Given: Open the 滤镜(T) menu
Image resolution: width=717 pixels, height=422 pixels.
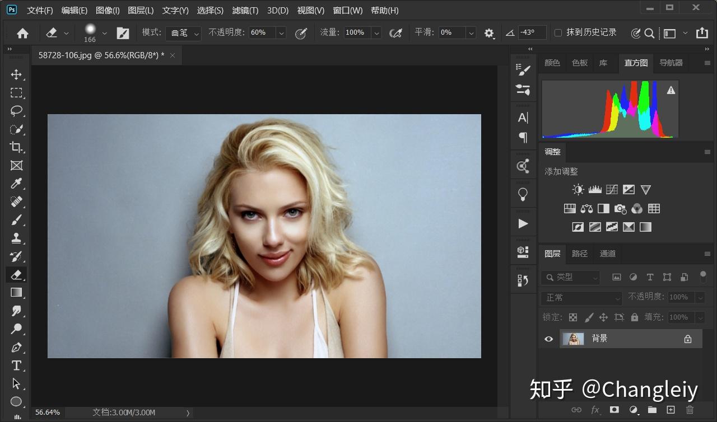Looking at the screenshot, I should coord(245,11).
